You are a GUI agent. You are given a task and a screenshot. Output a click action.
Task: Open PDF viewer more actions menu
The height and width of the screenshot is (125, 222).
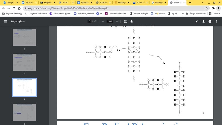(x=216, y=21)
